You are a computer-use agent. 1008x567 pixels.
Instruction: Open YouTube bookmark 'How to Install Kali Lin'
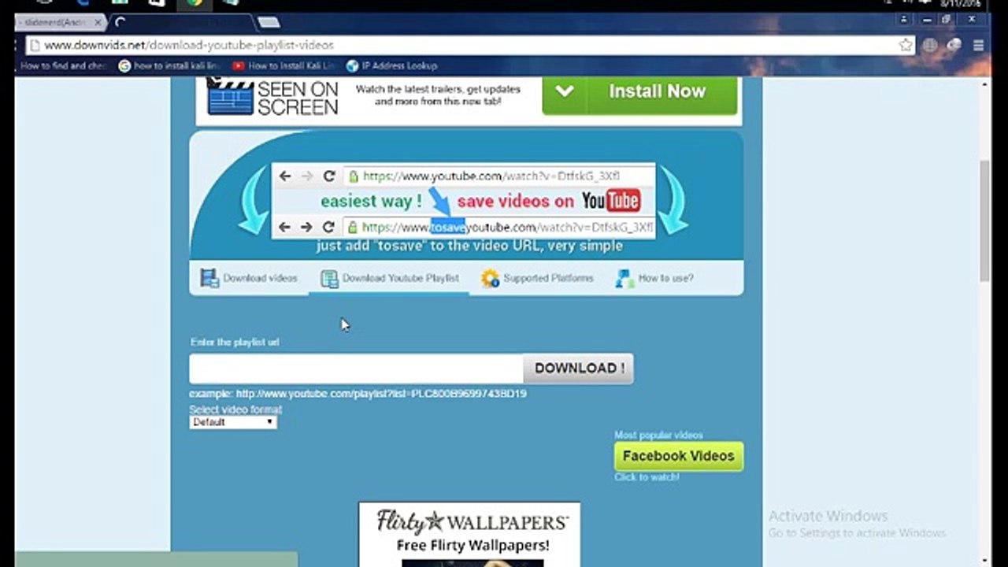284,66
